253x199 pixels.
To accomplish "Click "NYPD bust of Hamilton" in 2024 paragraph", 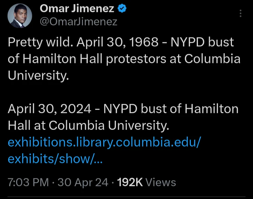I will click(171, 109).
